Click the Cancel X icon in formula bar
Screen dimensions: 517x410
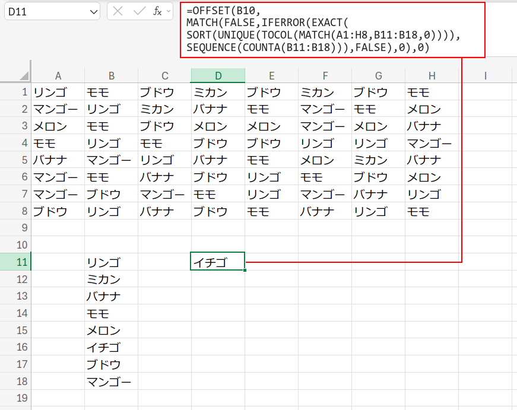(118, 11)
